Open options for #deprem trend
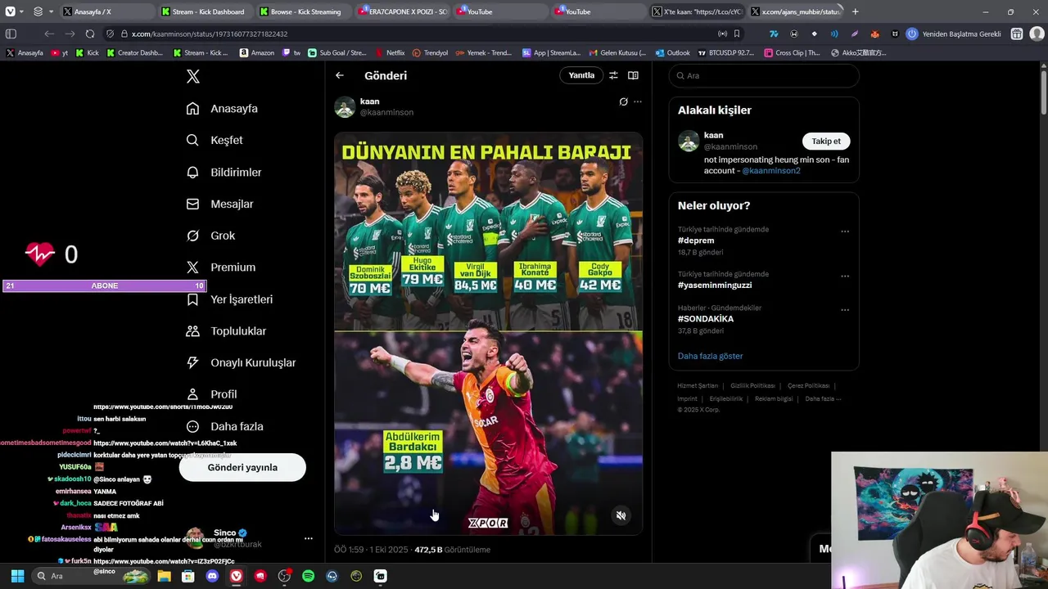Image resolution: width=1048 pixels, height=589 pixels. pos(845,232)
